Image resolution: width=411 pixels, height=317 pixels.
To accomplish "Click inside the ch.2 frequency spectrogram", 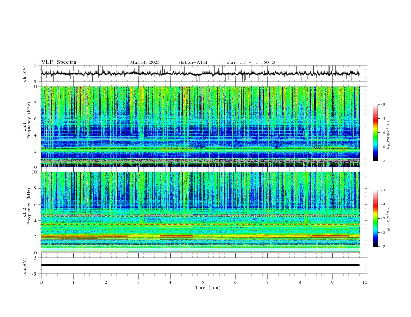I will click(200, 212).
